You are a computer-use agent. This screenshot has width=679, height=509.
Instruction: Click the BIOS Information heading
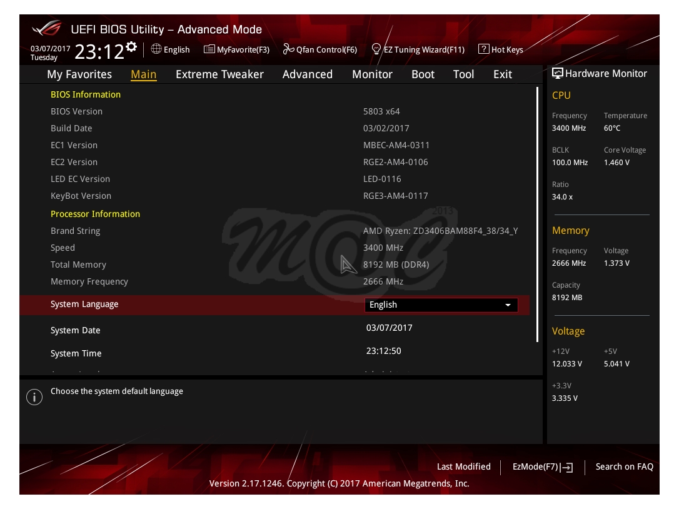click(85, 94)
